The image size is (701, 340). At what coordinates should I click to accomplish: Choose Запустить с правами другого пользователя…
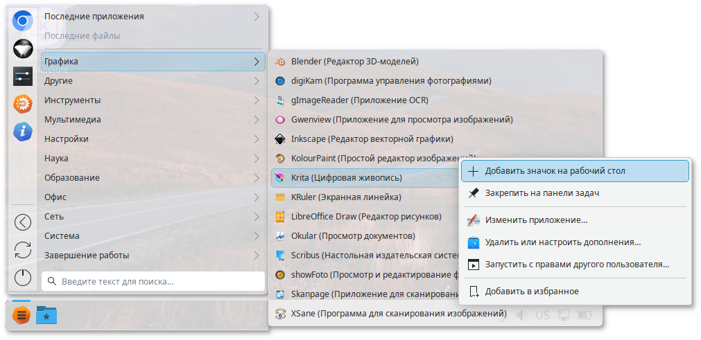tap(575, 265)
